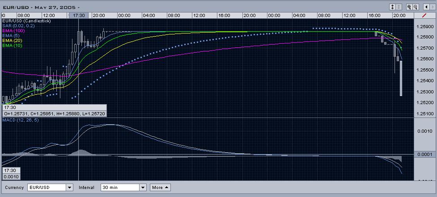This screenshot has height=197, width=437.
Task: Click the EMA (5) indicator label
Action: (11, 36)
